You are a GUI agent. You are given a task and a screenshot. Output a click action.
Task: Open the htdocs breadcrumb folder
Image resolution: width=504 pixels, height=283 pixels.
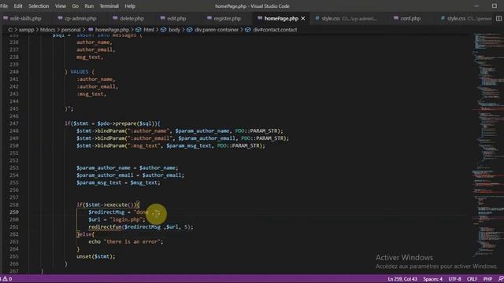47,30
